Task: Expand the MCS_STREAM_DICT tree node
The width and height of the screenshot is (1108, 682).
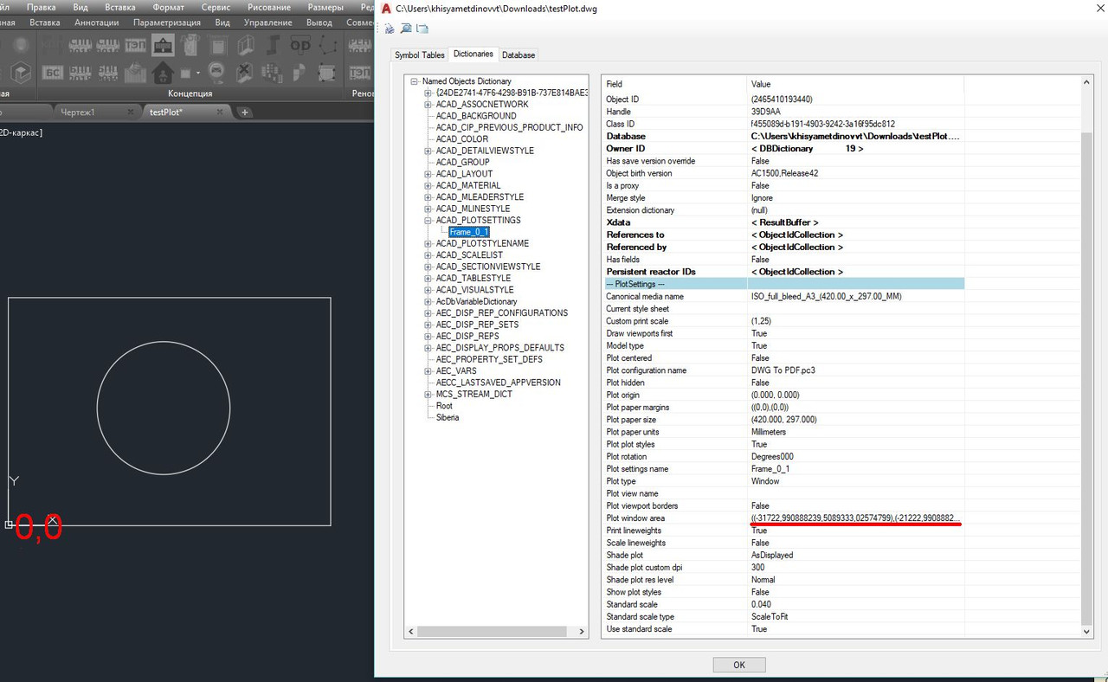Action: 428,394
